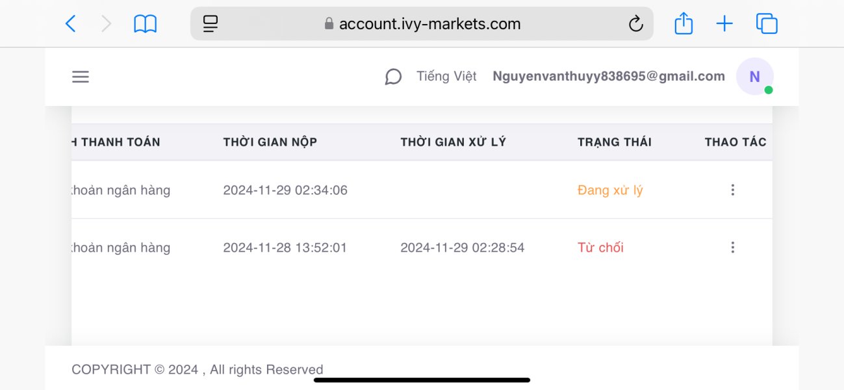The width and height of the screenshot is (844, 390).
Task: Click the Đang xử lý status label
Action: (610, 190)
